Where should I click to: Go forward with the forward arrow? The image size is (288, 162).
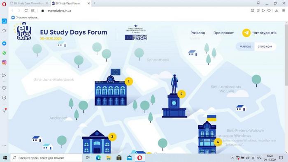tap(19, 11)
